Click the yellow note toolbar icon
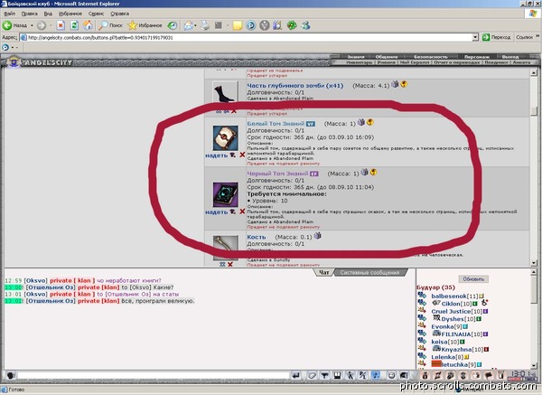The image size is (542, 395). 237,25
